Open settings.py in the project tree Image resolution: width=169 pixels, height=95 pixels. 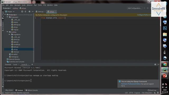coord(17,25)
